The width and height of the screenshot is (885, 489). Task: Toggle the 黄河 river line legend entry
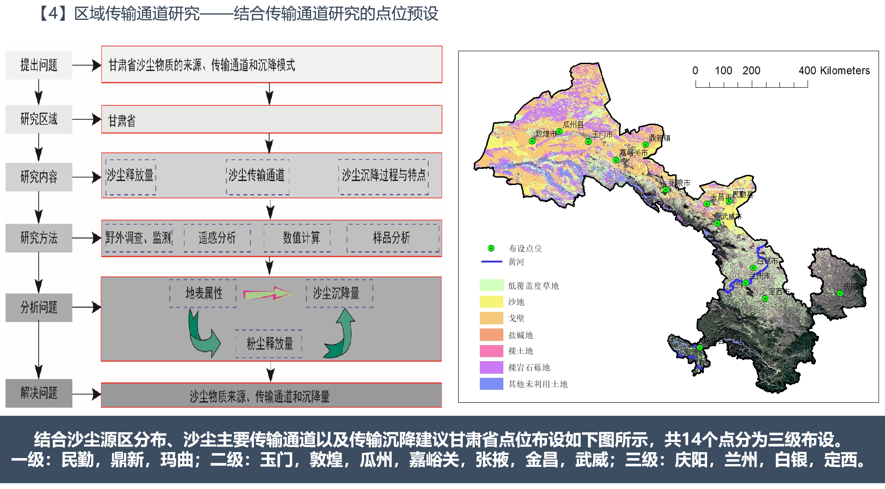[491, 262]
